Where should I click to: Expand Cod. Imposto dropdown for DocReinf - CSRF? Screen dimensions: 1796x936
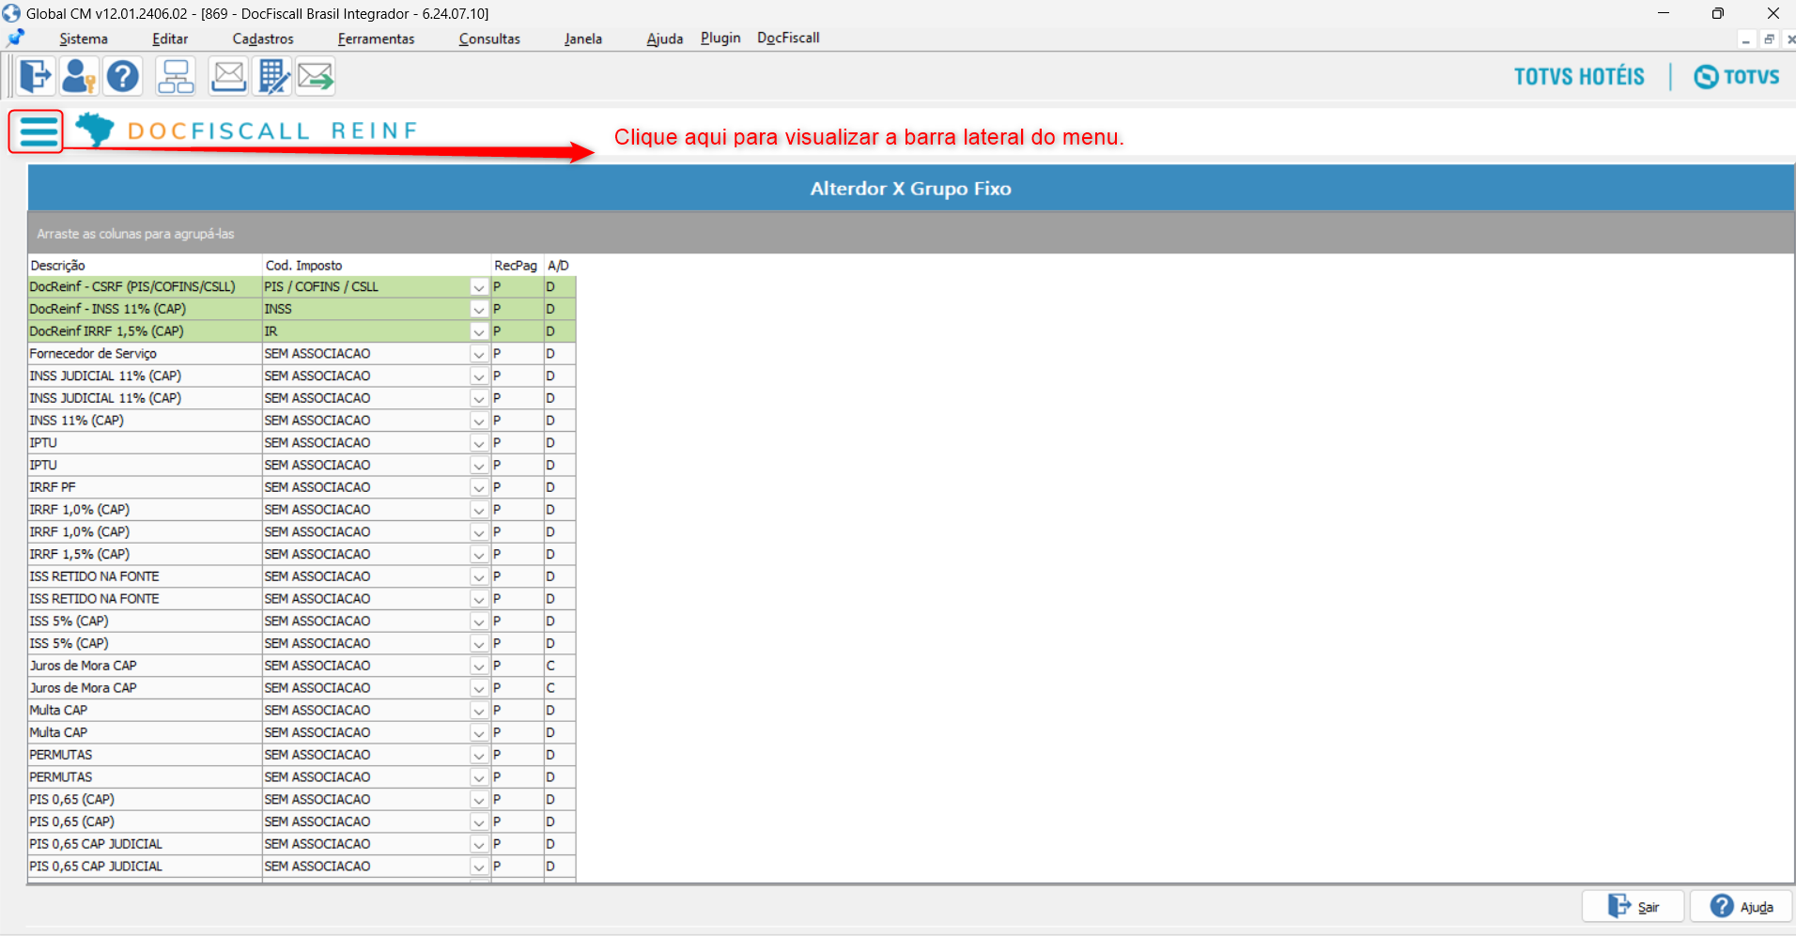[x=479, y=287]
